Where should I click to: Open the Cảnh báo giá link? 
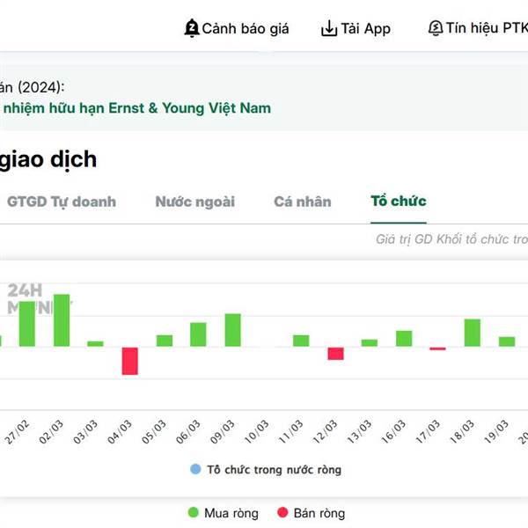click(x=246, y=28)
